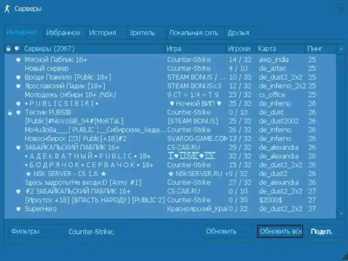This screenshot has height=261, width=348.
Task: Select the Здесь задроты!Не входи:D server
Action: 170,183
